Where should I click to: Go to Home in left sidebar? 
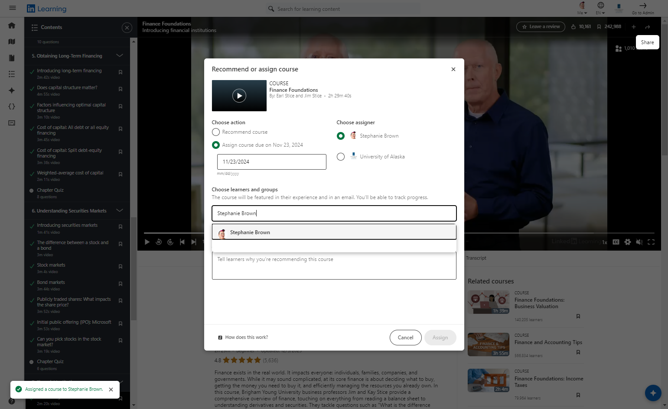[x=12, y=26]
